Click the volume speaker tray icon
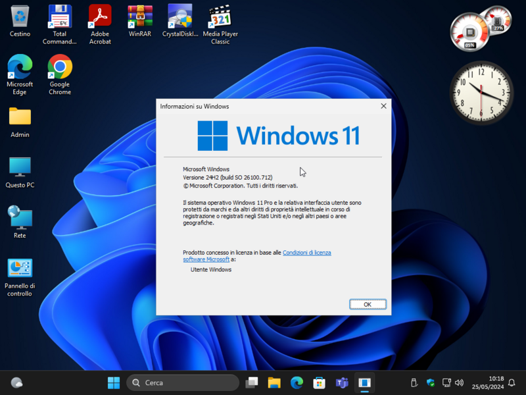Viewport: 526px width, 395px height. click(x=459, y=382)
